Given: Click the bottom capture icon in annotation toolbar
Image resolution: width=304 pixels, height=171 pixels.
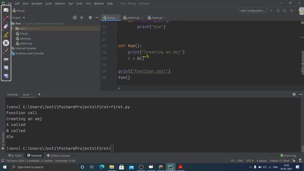Looking at the screenshot, I should click(6, 76).
